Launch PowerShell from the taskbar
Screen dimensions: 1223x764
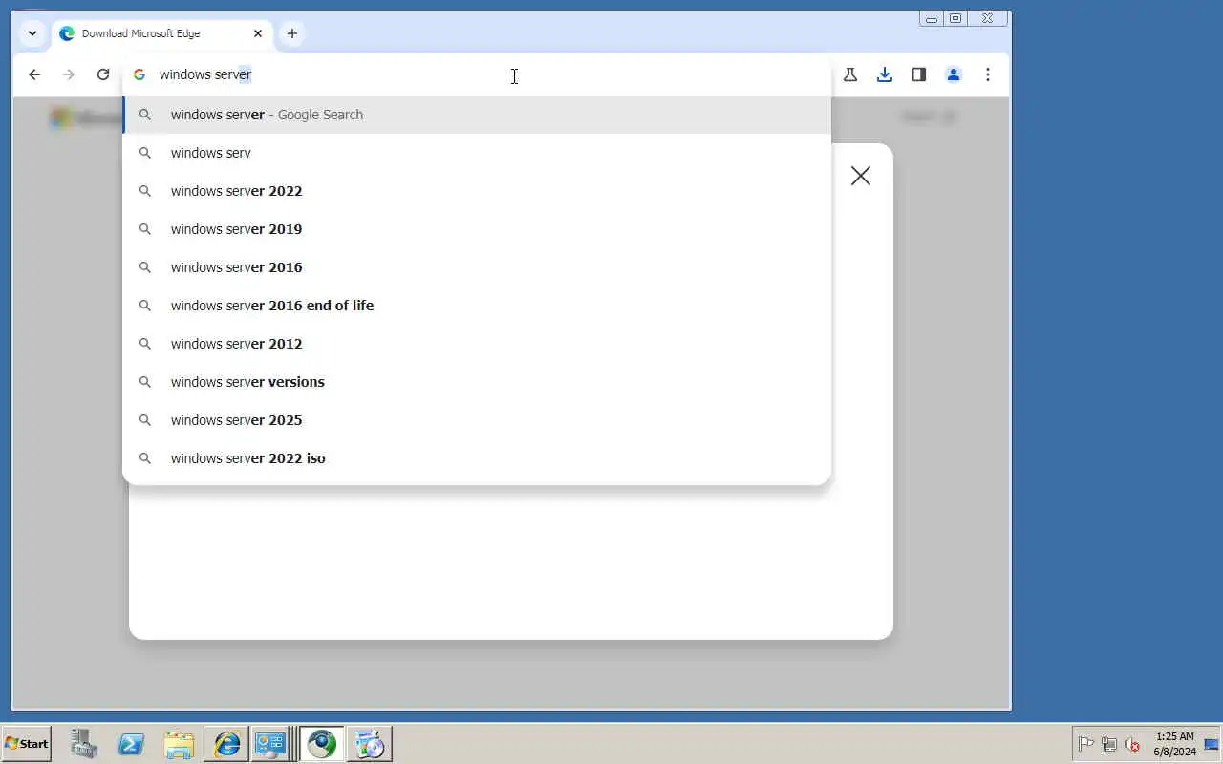point(131,743)
